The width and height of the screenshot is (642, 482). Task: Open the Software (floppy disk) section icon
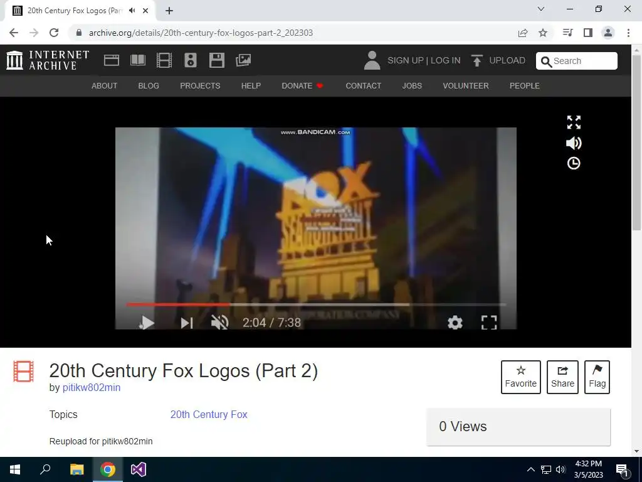(216, 60)
